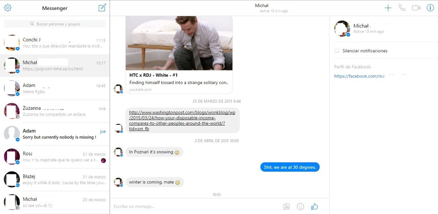Open the HTC x RDJ YouTube video preview
Image resolution: width=438 pixels, height=214 pixels.
point(179,55)
